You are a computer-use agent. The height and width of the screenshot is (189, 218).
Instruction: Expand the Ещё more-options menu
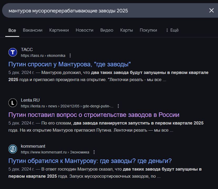tap(172, 30)
